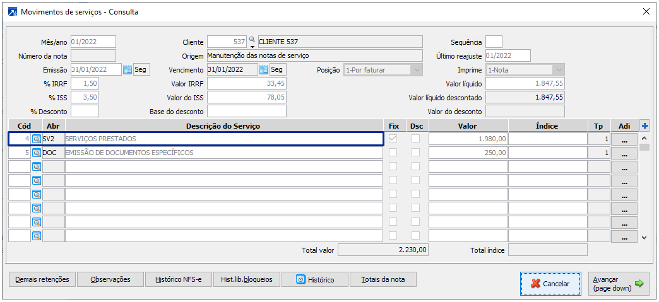Toggle Fix checkbox for SERVIÇOS PRESTADOS row
Image resolution: width=659 pixels, height=302 pixels.
coord(394,139)
